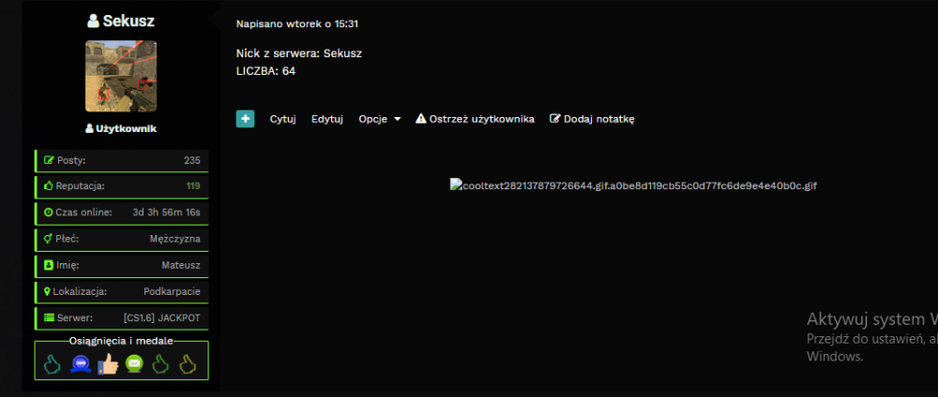Open the broken cooltext signature gif image
The width and height of the screenshot is (938, 397).
[633, 185]
